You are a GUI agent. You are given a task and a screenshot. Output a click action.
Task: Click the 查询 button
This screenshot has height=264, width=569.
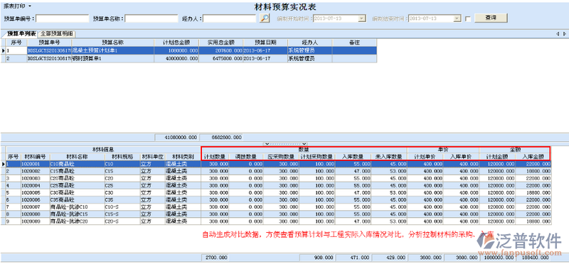tap(491, 18)
